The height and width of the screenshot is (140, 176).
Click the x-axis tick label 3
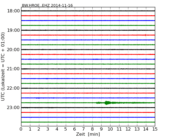click(48, 129)
